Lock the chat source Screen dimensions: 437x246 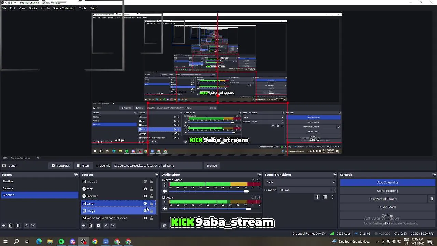[x=151, y=189]
